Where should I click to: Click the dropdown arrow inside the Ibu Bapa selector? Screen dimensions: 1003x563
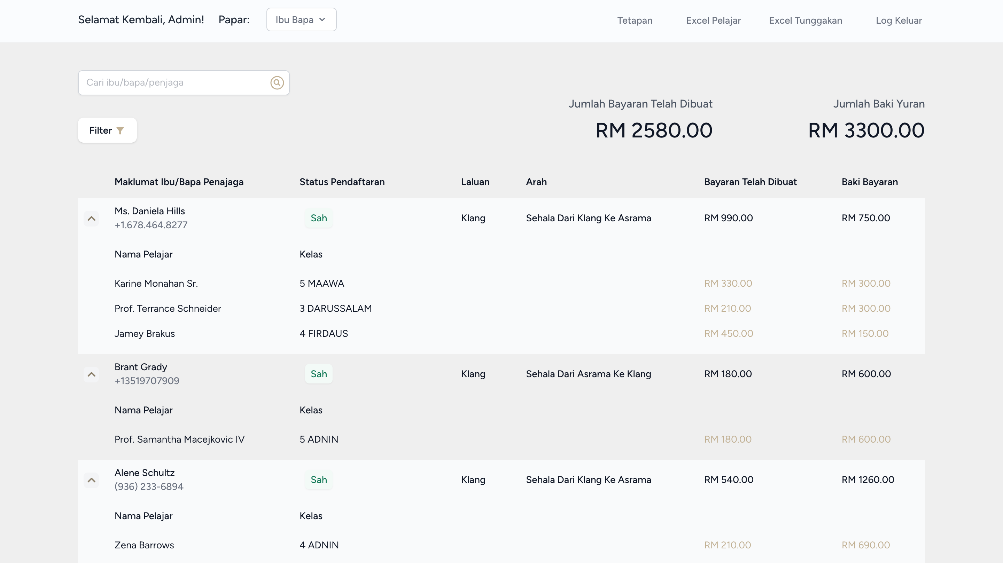coord(322,19)
